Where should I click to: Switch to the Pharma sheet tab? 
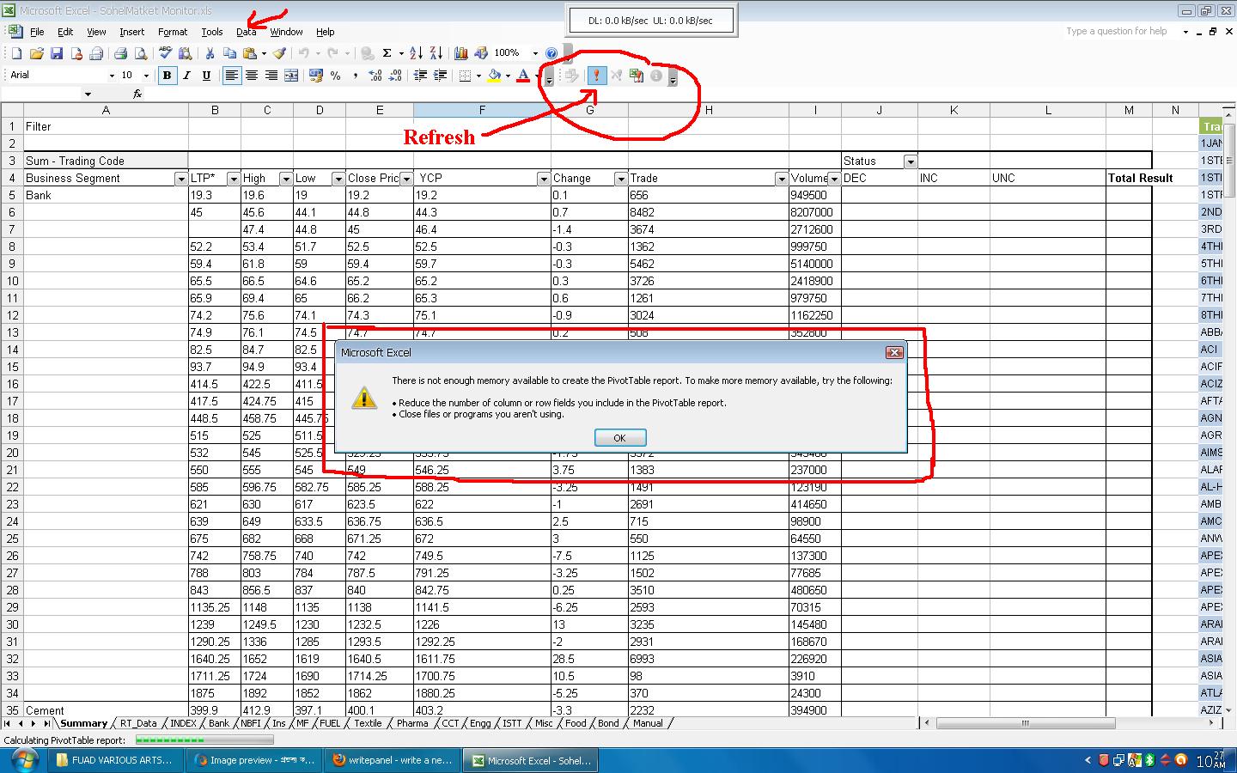point(412,724)
